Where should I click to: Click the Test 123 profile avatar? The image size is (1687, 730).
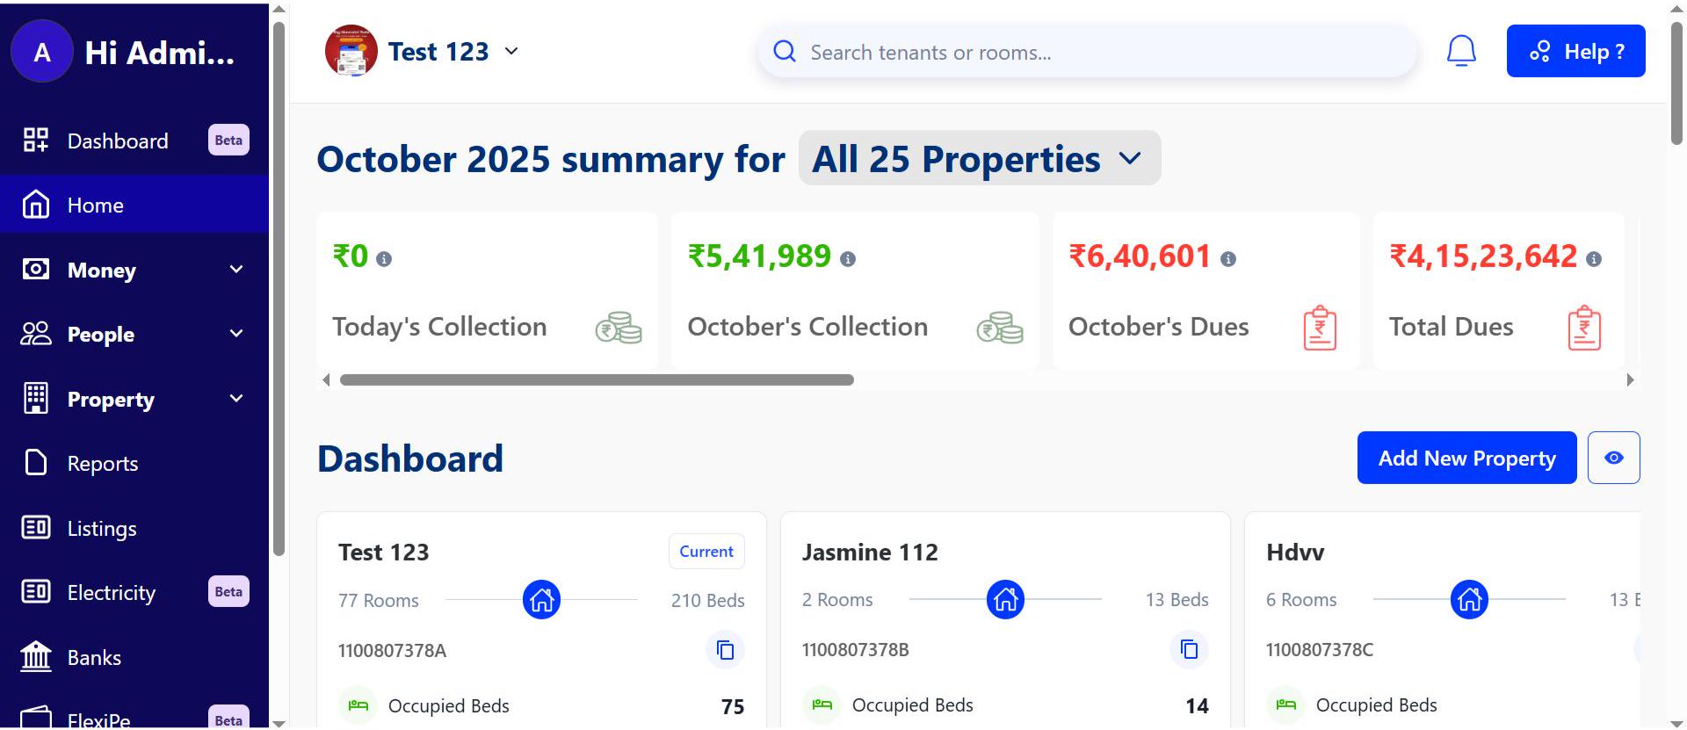coord(351,51)
